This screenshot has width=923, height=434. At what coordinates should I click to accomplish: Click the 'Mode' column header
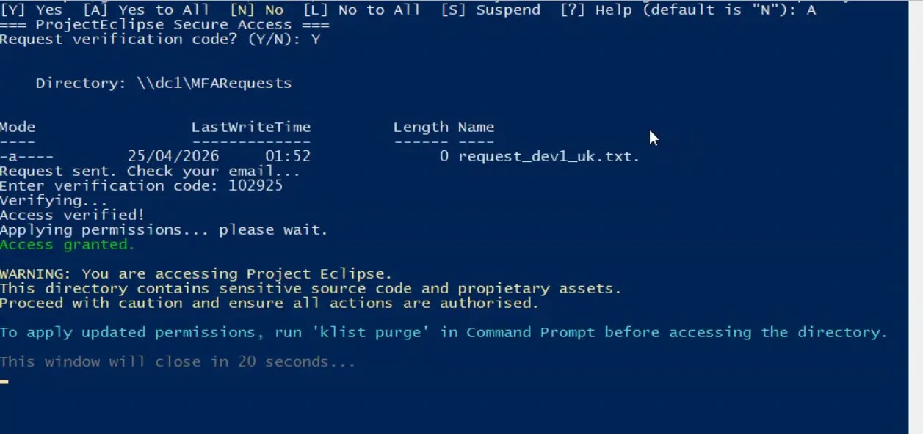pyautogui.click(x=18, y=127)
